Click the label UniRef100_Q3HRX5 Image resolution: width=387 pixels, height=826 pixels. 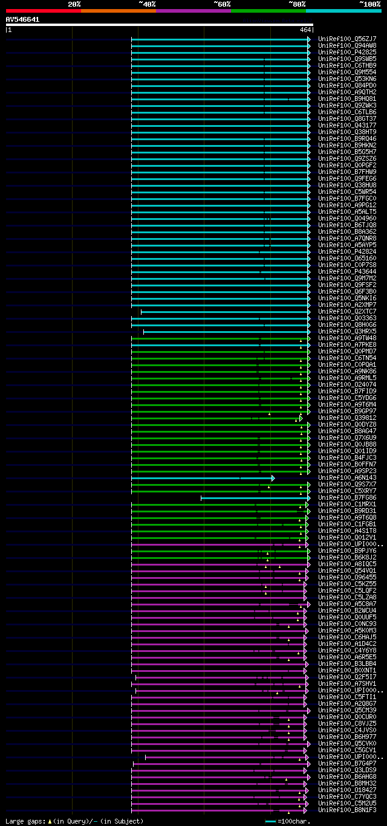pyautogui.click(x=347, y=331)
